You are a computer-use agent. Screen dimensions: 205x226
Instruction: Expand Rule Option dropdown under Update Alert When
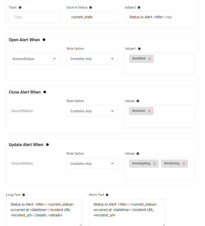(92, 164)
